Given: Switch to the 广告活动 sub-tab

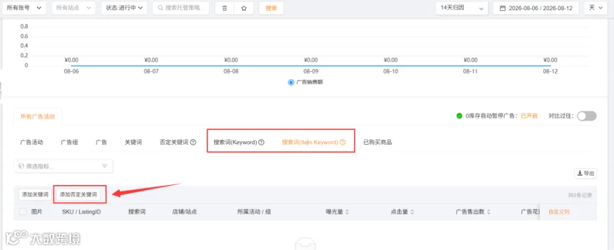Looking at the screenshot, I should (x=31, y=142).
